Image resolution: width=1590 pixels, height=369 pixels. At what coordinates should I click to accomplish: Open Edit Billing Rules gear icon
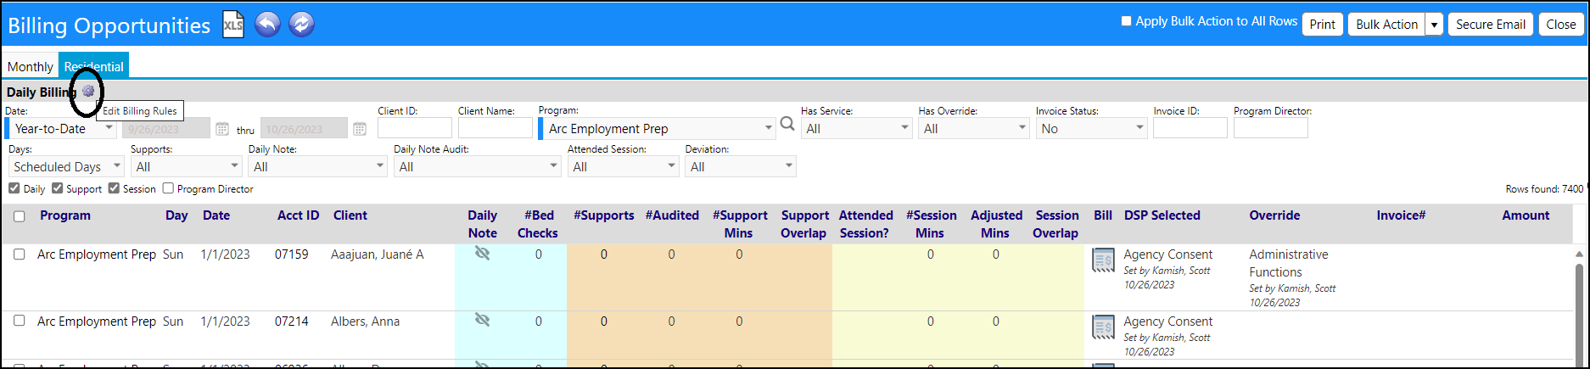pos(88,91)
